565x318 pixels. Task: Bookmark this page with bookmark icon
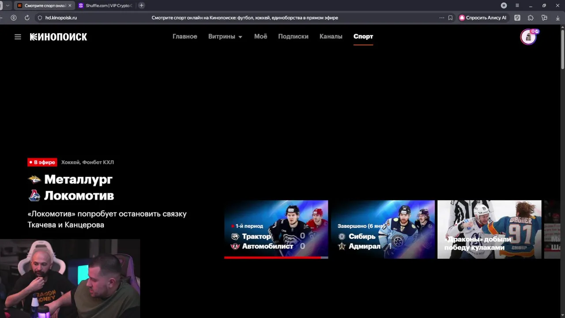(x=450, y=18)
